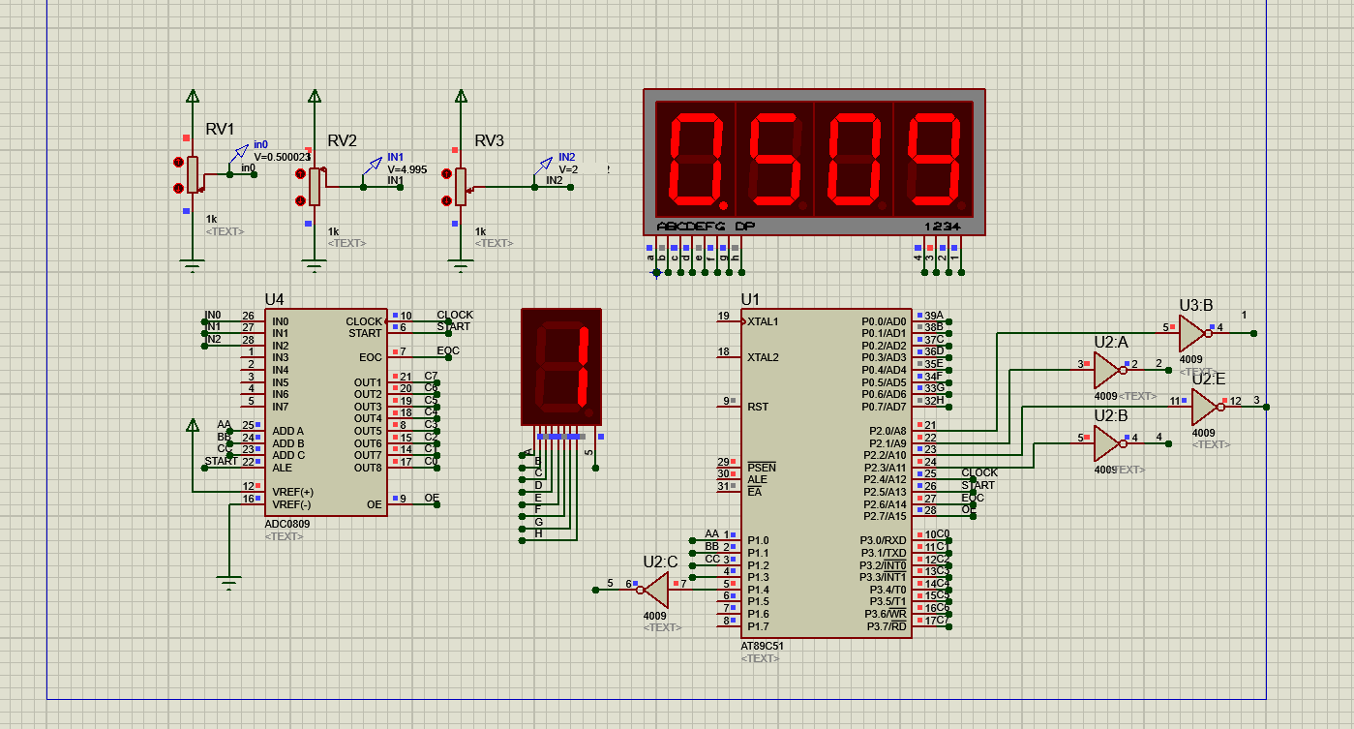Select the ground symbol below RV3
Image resolution: width=1354 pixels, height=729 pixels.
[461, 266]
